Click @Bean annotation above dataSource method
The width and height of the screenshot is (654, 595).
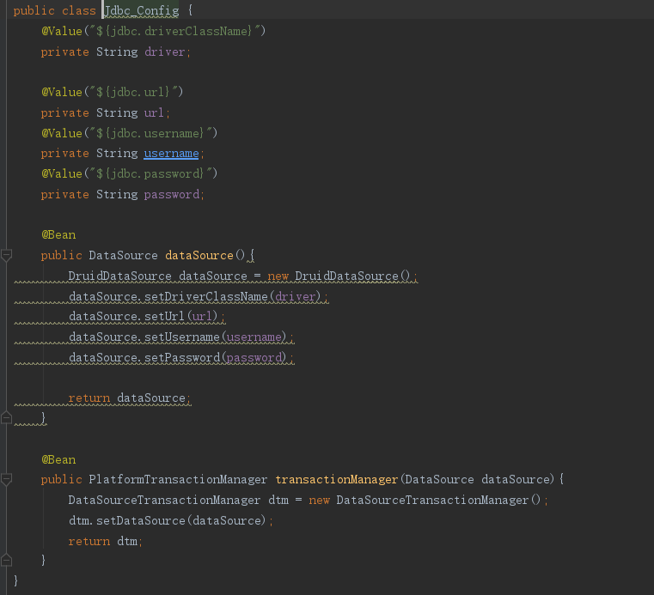pos(58,235)
